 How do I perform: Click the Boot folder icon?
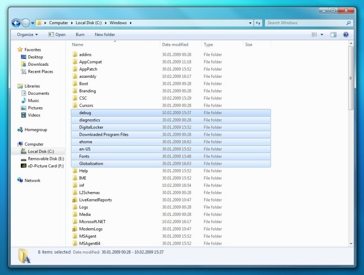click(x=75, y=83)
